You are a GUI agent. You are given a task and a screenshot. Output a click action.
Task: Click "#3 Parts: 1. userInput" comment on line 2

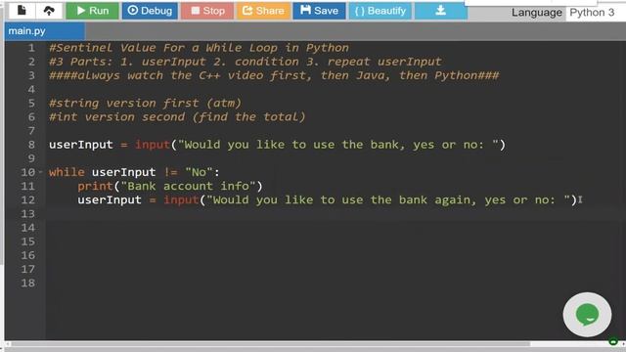coord(246,62)
